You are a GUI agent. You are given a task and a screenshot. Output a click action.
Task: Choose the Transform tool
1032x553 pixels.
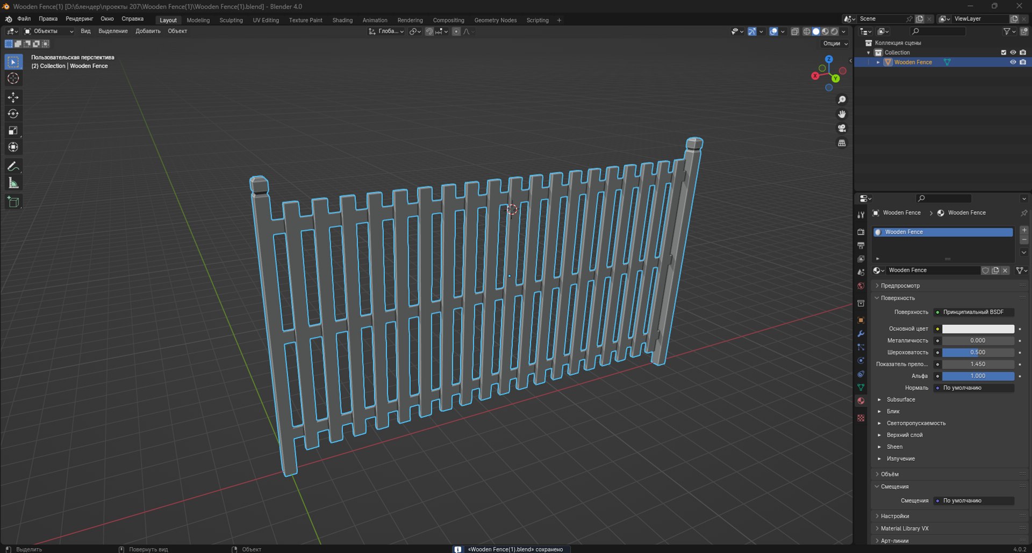pyautogui.click(x=13, y=147)
